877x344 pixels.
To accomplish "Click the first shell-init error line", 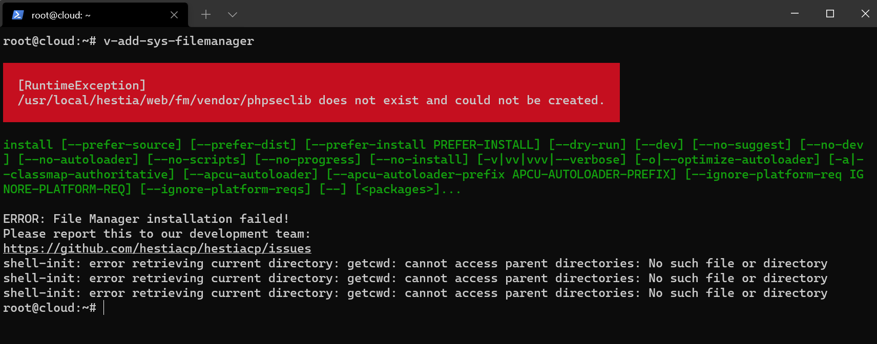I will [415, 263].
